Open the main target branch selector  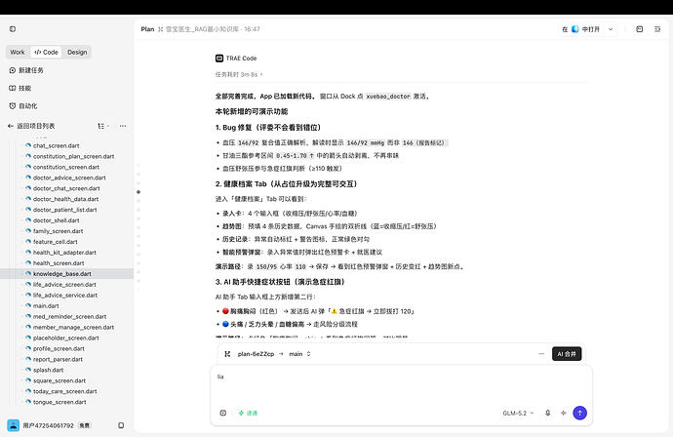[300, 354]
